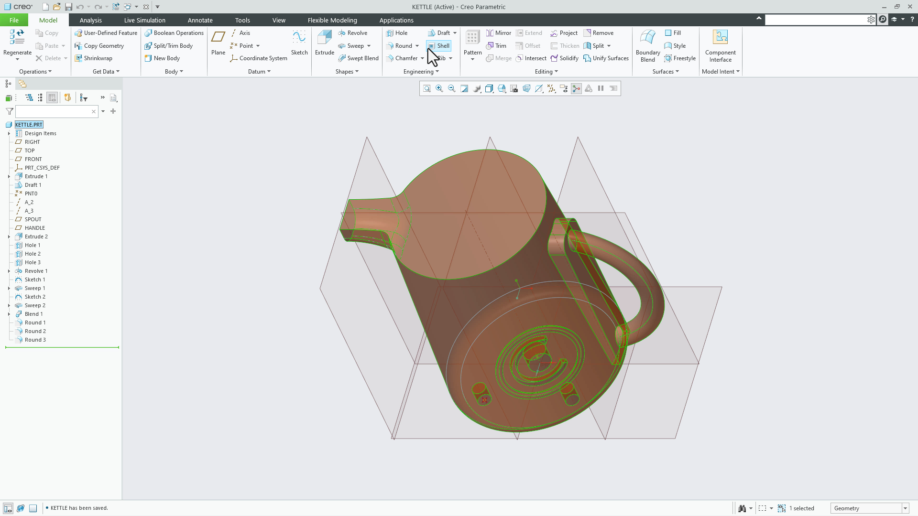Screen dimensions: 918x516
Task: Start the Hole tool
Action: tap(397, 33)
